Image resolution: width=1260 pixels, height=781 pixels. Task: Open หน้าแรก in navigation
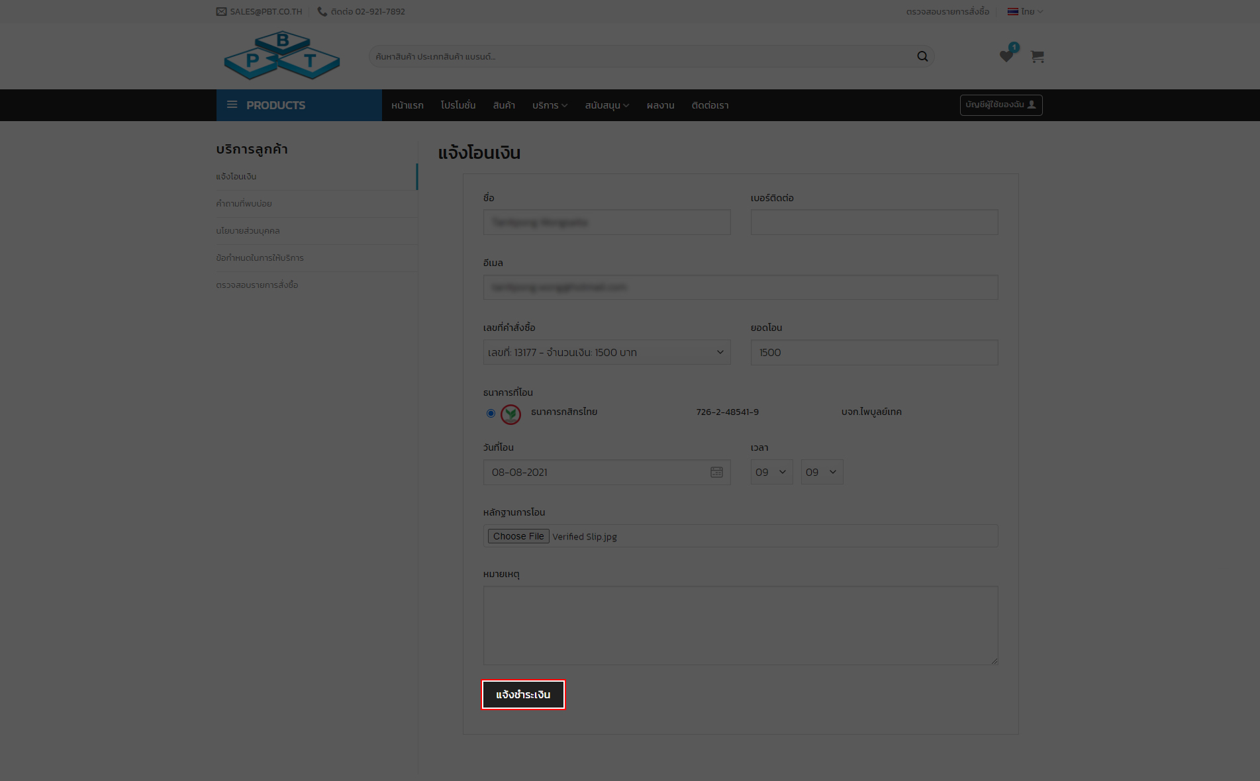pos(407,105)
